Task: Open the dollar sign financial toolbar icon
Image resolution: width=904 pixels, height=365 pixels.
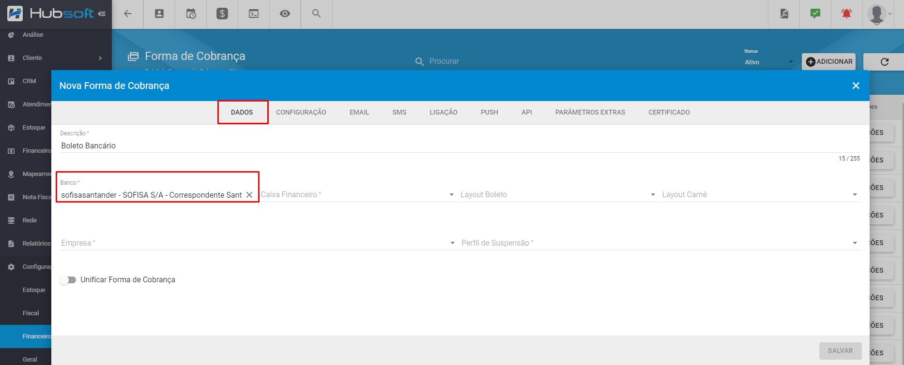Action: click(222, 14)
